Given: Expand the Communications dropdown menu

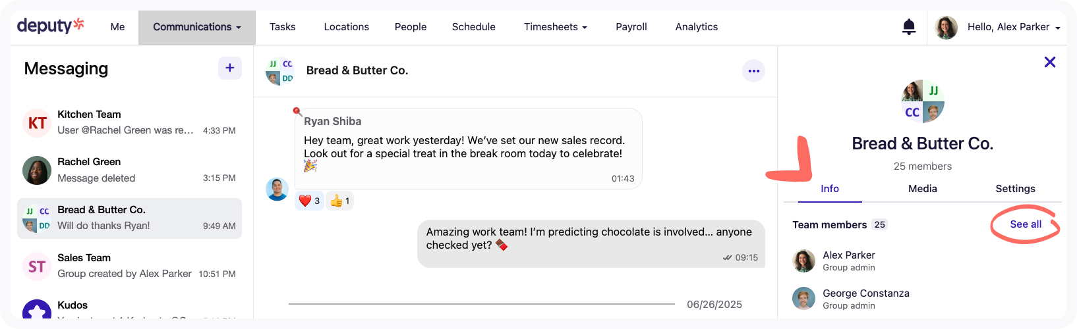Looking at the screenshot, I should point(196,27).
